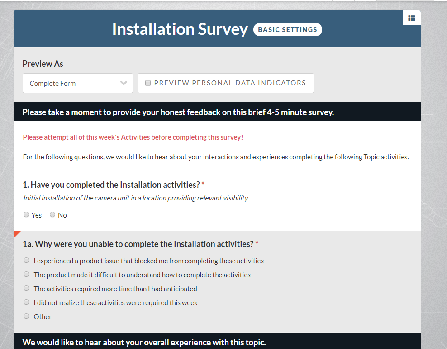Choose 'product made it difficult to understand' option

[26, 274]
